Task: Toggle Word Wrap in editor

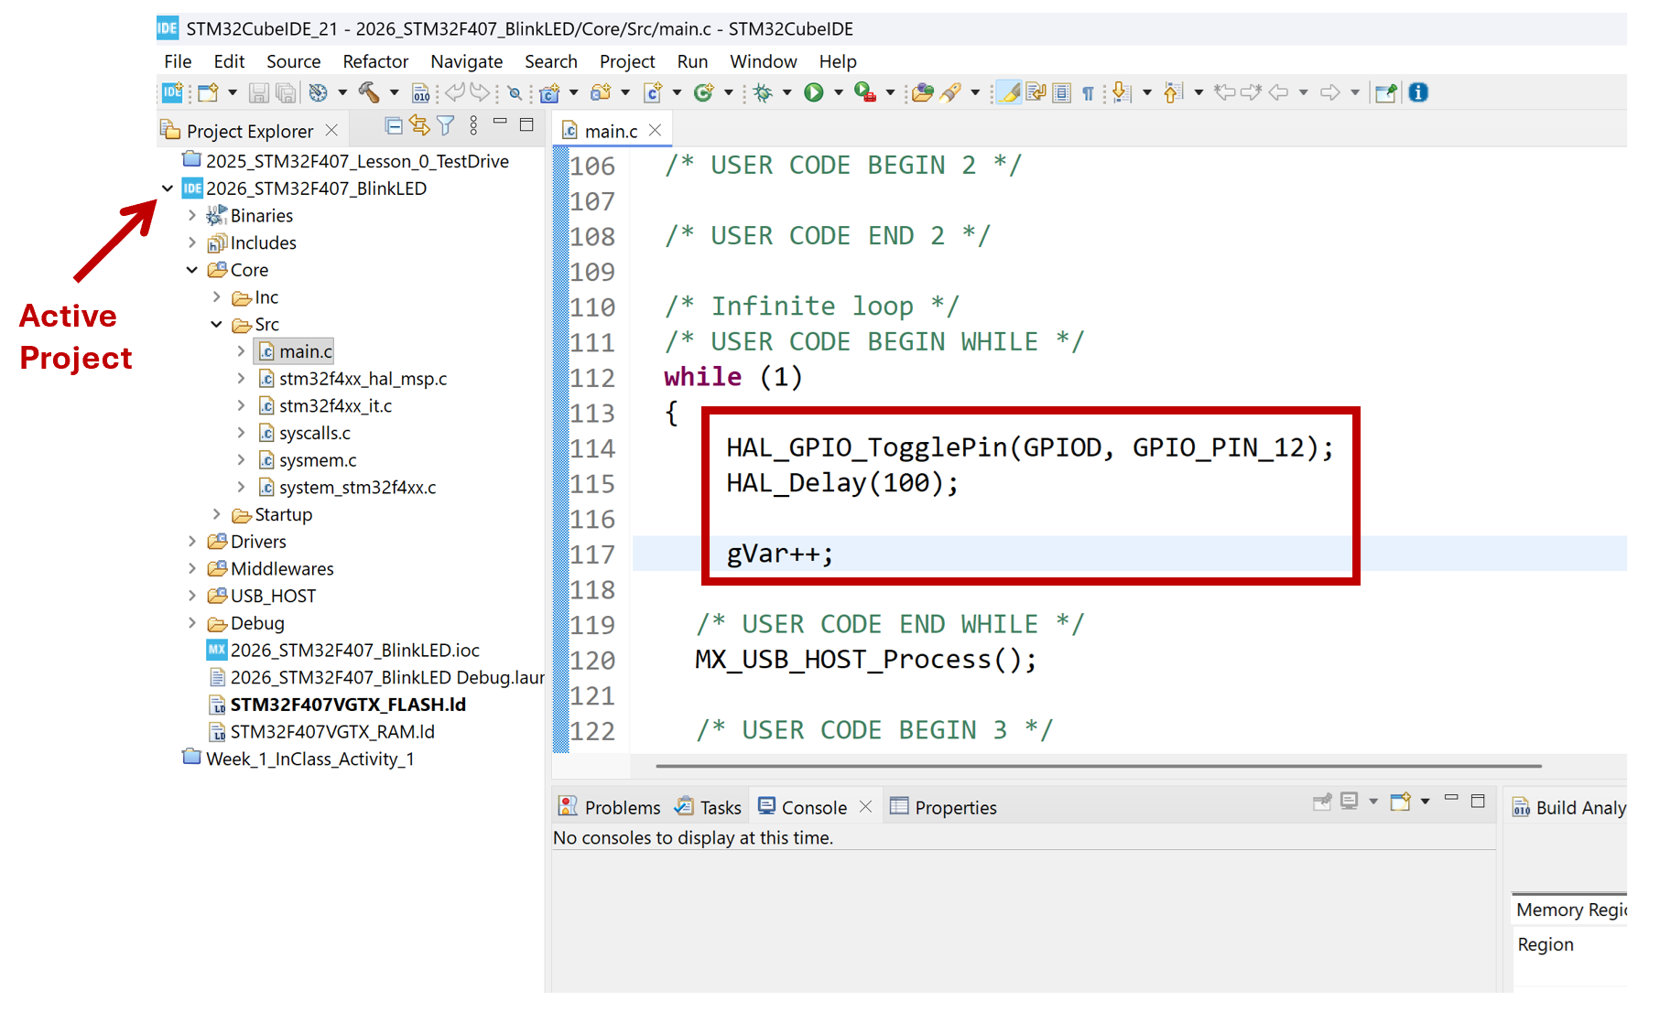Action: (1036, 92)
